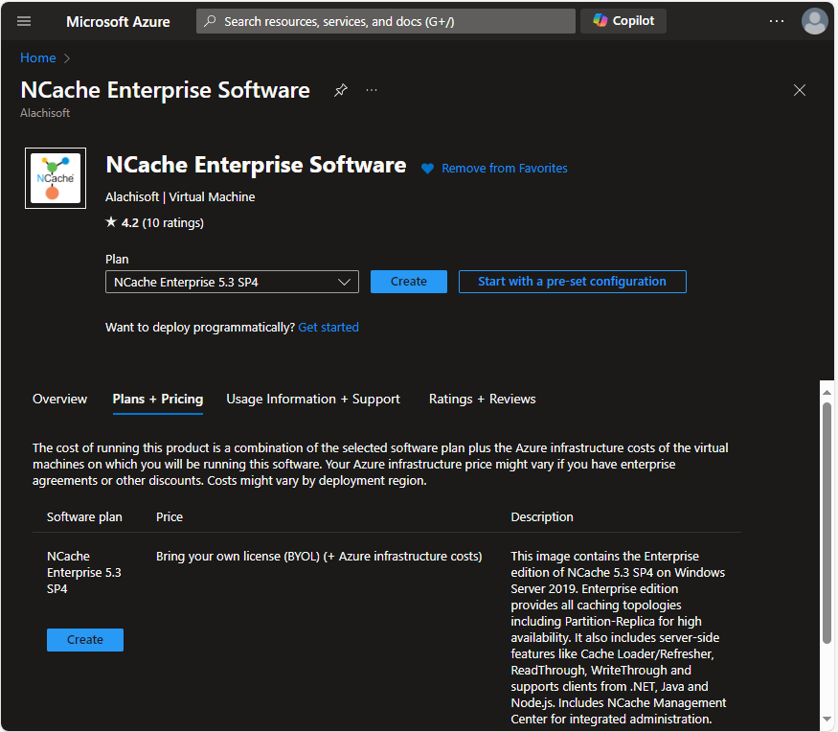Click the blue heart favorite icon
The image size is (838, 732).
pos(427,169)
